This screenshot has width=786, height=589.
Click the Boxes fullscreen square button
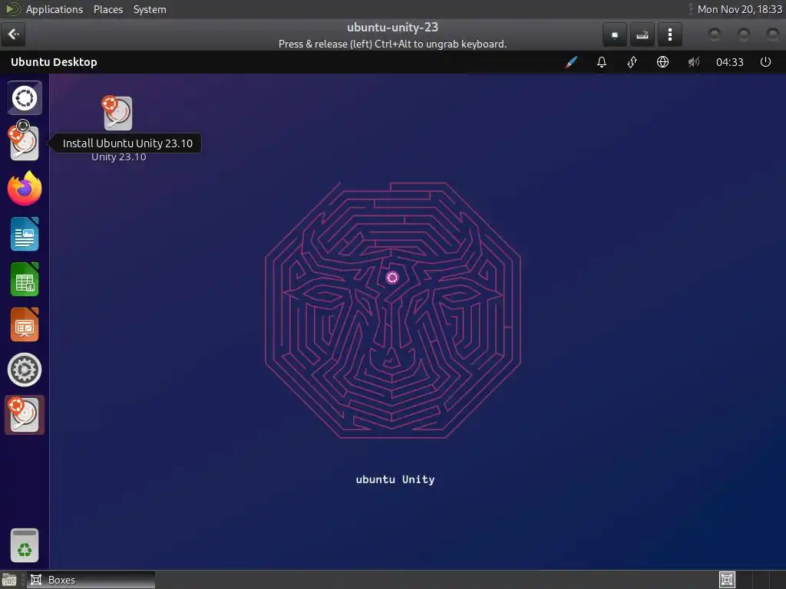[x=615, y=35]
